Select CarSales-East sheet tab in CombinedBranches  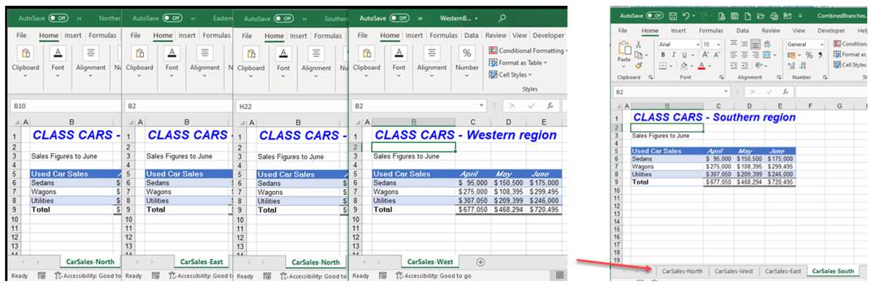[783, 271]
